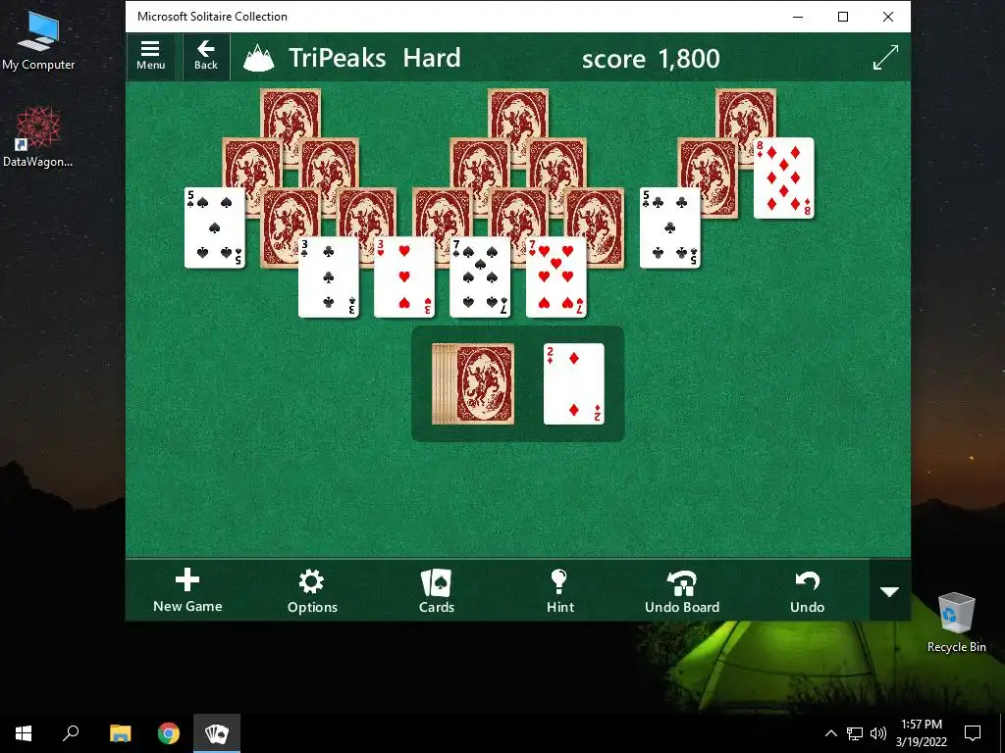Click the Undo Board button
Viewport: 1005px width, 753px height.
[682, 590]
